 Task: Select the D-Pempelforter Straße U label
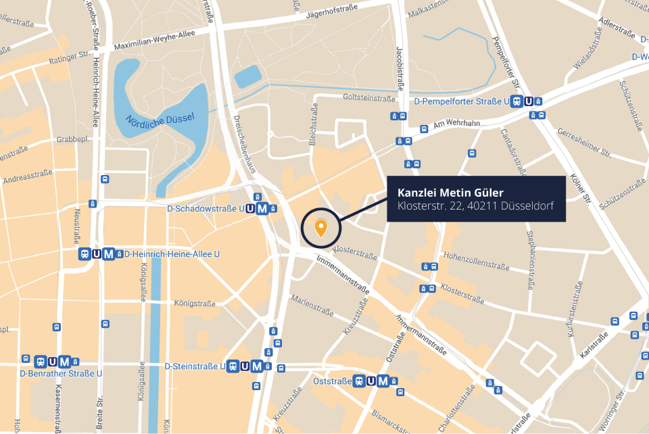pos(462,101)
